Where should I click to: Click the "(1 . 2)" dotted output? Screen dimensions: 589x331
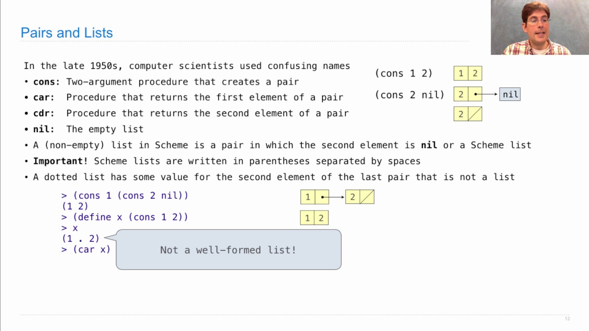click(x=81, y=239)
